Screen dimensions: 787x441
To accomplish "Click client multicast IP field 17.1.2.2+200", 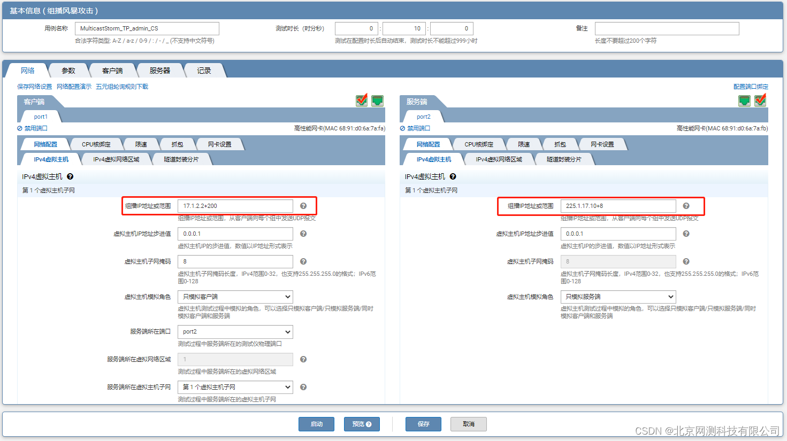I will tap(235, 206).
